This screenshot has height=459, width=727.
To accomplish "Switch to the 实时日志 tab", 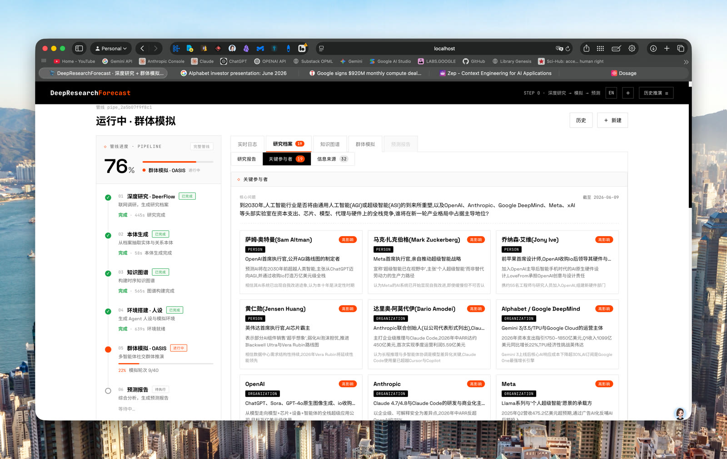I will click(x=247, y=144).
